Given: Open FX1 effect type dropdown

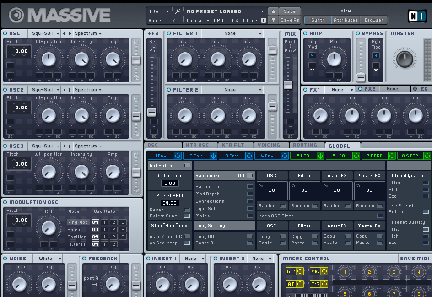Looking at the screenshot, I should pyautogui.click(x=340, y=90).
